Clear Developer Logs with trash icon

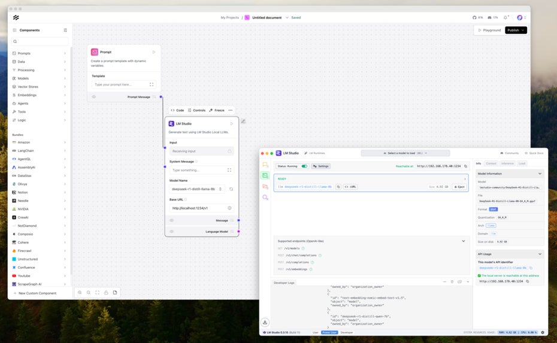coord(452,281)
